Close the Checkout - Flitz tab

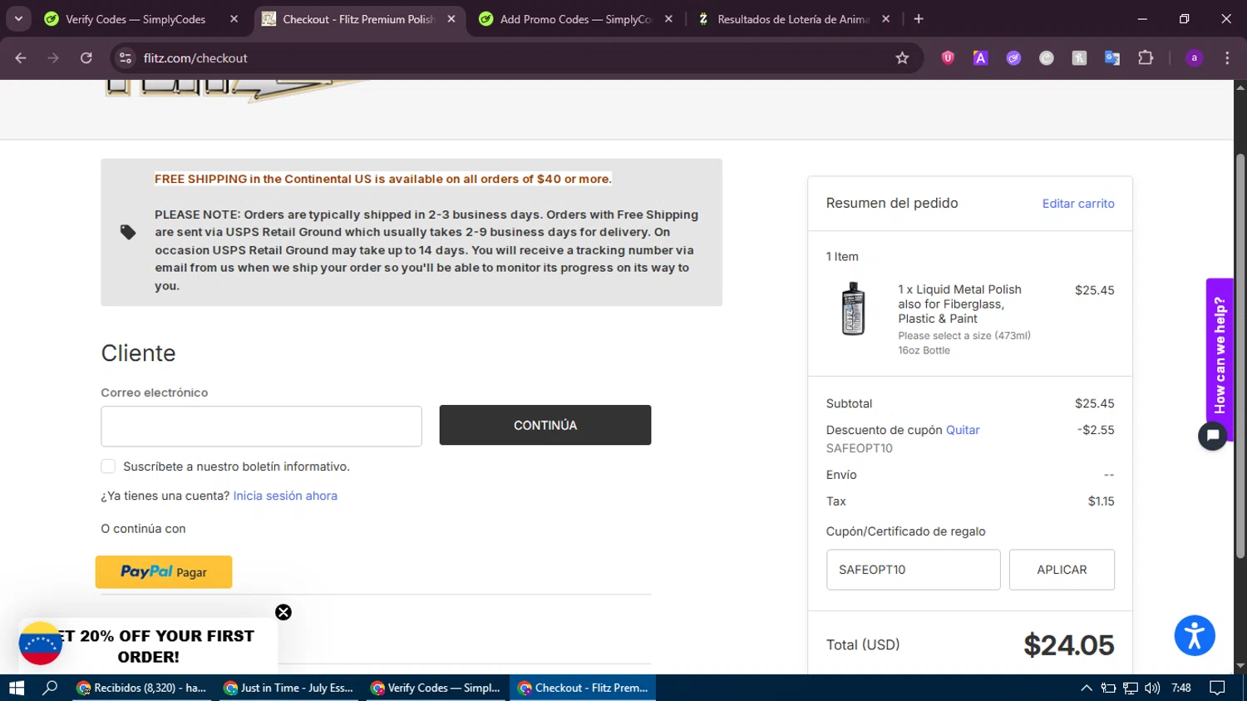tap(451, 19)
